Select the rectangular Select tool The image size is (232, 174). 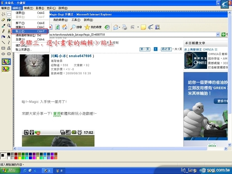[x=9, y=14]
